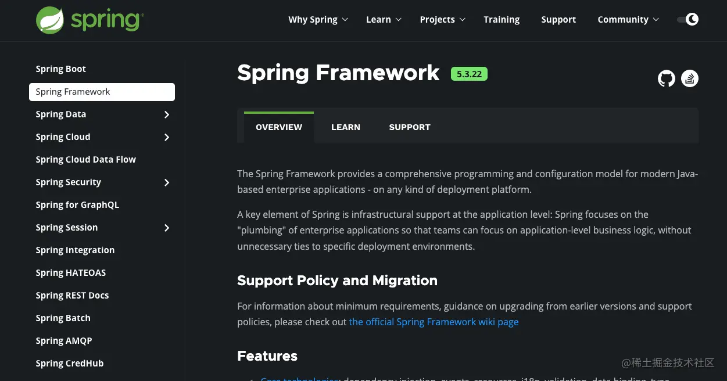
Task: Open Spring REST Docs project
Action: pos(72,296)
